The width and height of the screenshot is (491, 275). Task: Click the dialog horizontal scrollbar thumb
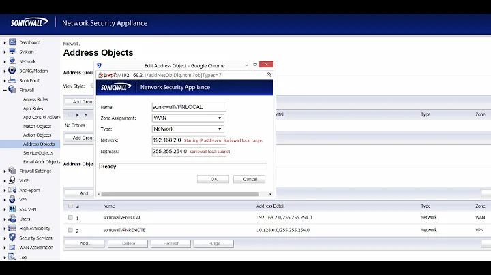[180, 194]
